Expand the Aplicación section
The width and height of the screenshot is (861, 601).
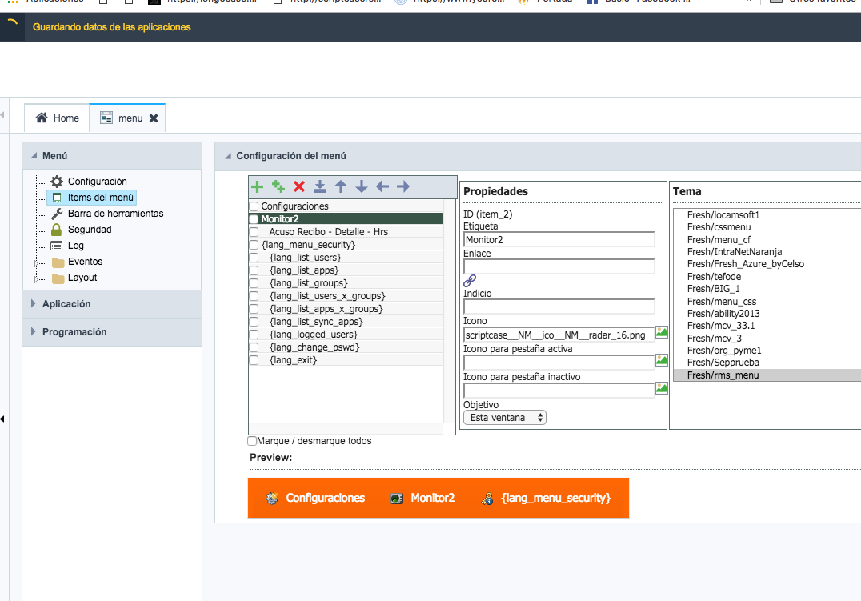point(34,304)
